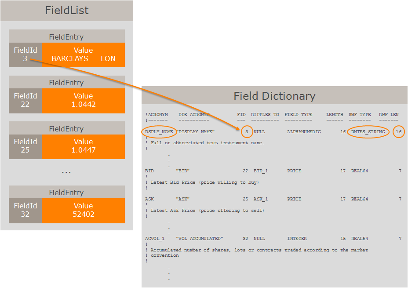The image size is (408, 291).
Task: Click the DDE ACRONYM column header
Action: 194,115
